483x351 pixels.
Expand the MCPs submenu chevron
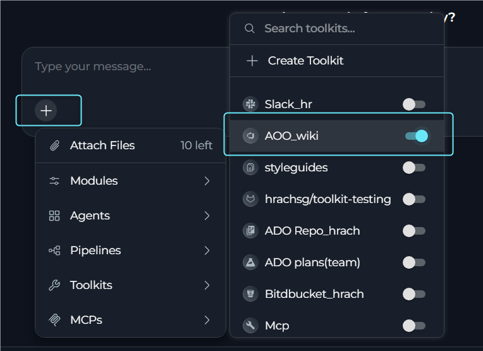[x=207, y=320]
